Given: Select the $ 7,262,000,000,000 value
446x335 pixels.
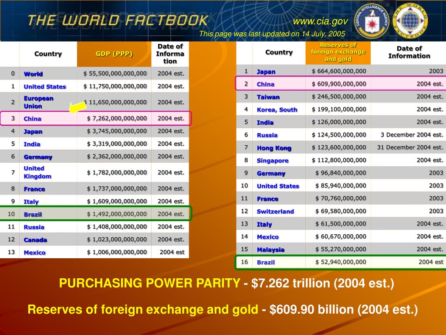Looking at the screenshot, I should [117, 118].
